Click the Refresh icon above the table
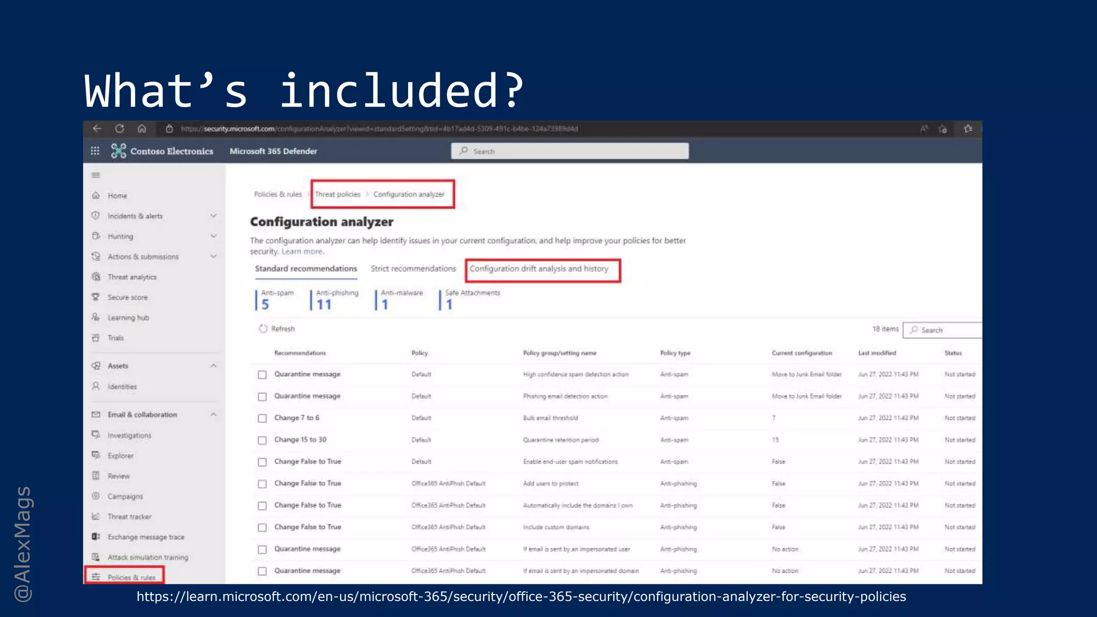1097x617 pixels. pyautogui.click(x=263, y=329)
